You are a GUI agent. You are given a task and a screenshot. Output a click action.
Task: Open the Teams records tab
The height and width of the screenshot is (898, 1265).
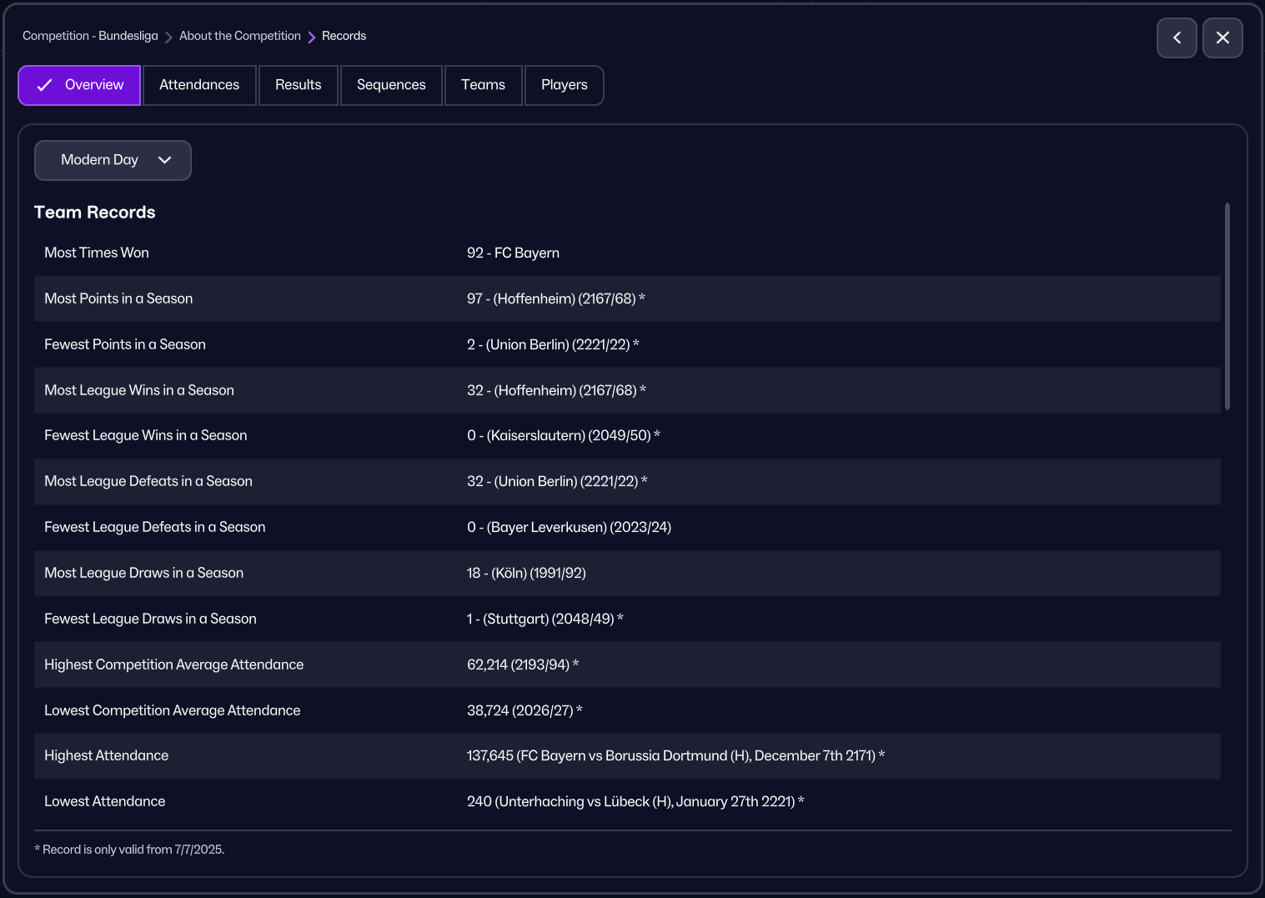(x=484, y=85)
